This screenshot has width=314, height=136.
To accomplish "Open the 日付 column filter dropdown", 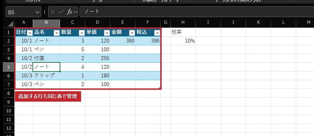I will point(30,33).
